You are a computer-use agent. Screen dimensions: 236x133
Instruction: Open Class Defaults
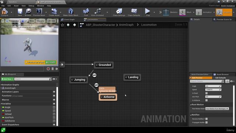[134, 12]
